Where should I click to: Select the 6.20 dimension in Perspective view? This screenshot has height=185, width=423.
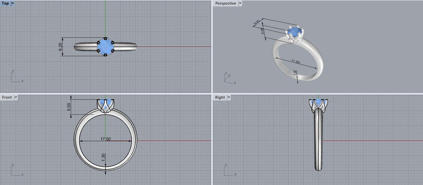257,22
